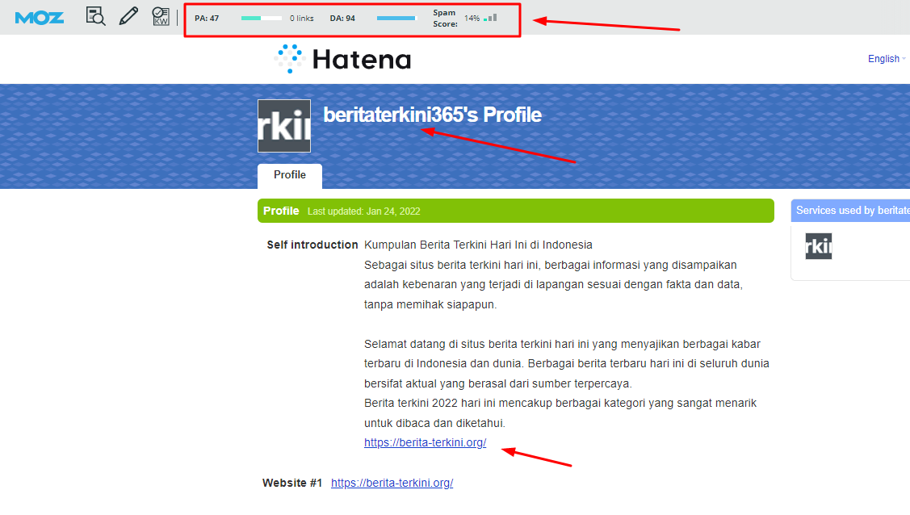
Task: Click the Services used by header
Action: point(852,211)
